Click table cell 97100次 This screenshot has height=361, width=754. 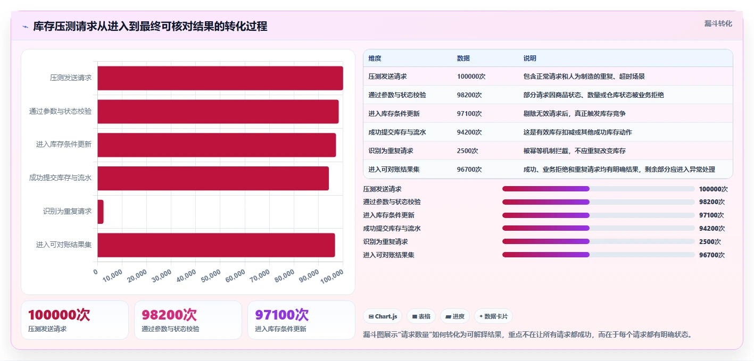[469, 114]
